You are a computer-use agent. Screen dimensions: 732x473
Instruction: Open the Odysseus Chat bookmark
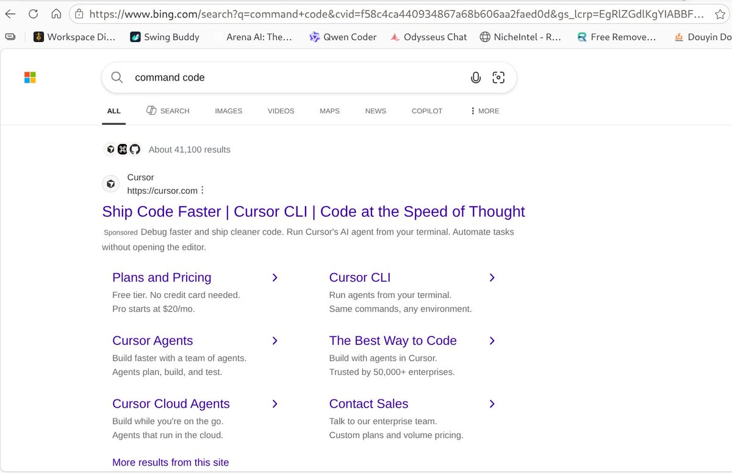click(429, 37)
